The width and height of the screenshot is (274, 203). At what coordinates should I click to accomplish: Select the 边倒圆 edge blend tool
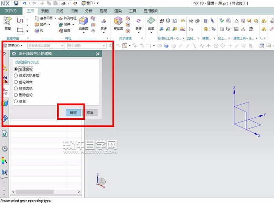(x=83, y=23)
